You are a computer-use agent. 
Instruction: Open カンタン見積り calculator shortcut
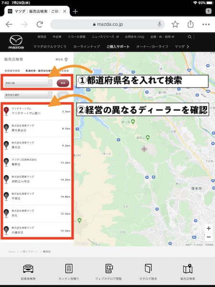(69, 268)
